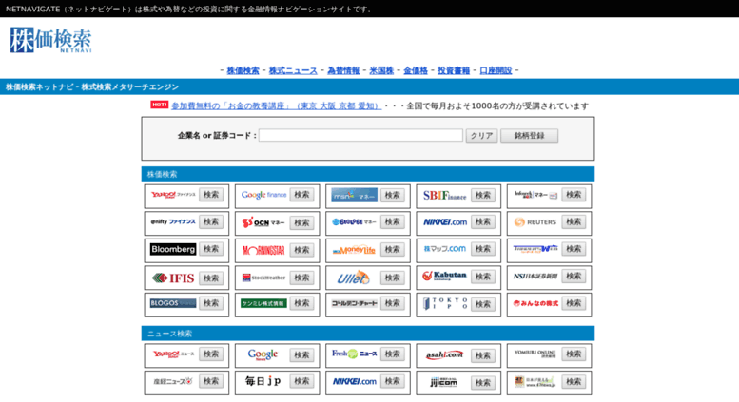The height and width of the screenshot is (402, 739).
Task: Click the Fresheye ニュース logo
Action: point(354,354)
